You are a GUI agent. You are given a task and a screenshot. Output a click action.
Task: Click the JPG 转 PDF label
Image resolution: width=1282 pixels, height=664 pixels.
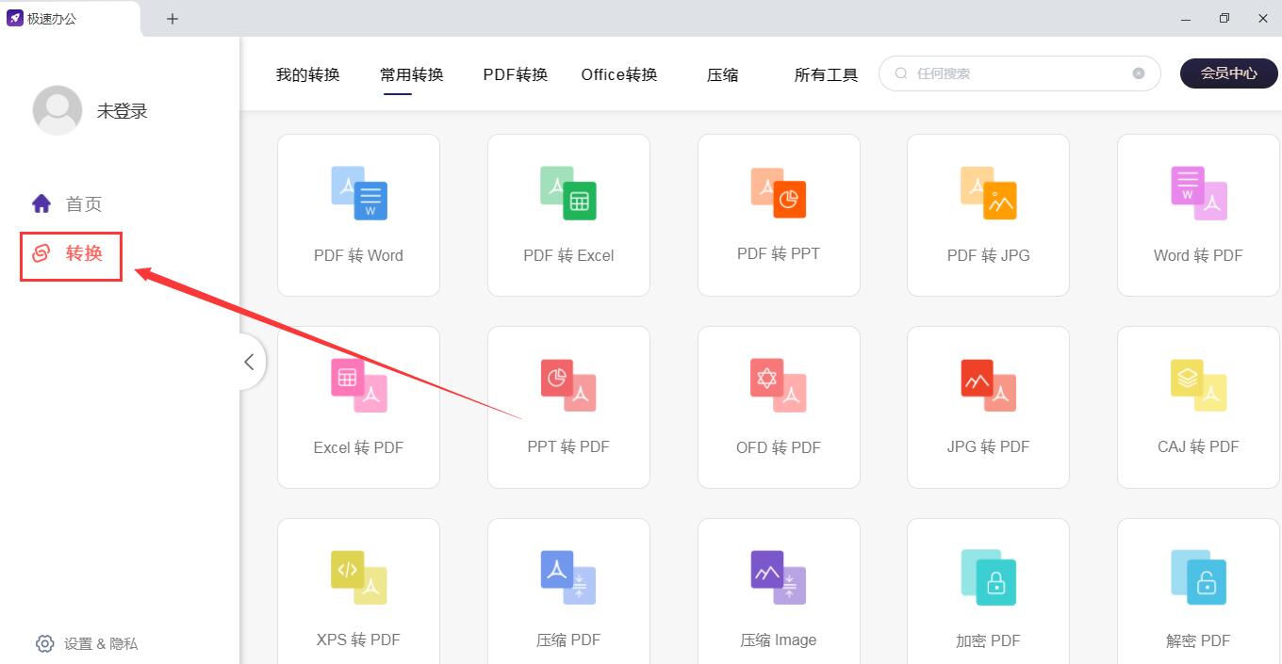pos(988,446)
